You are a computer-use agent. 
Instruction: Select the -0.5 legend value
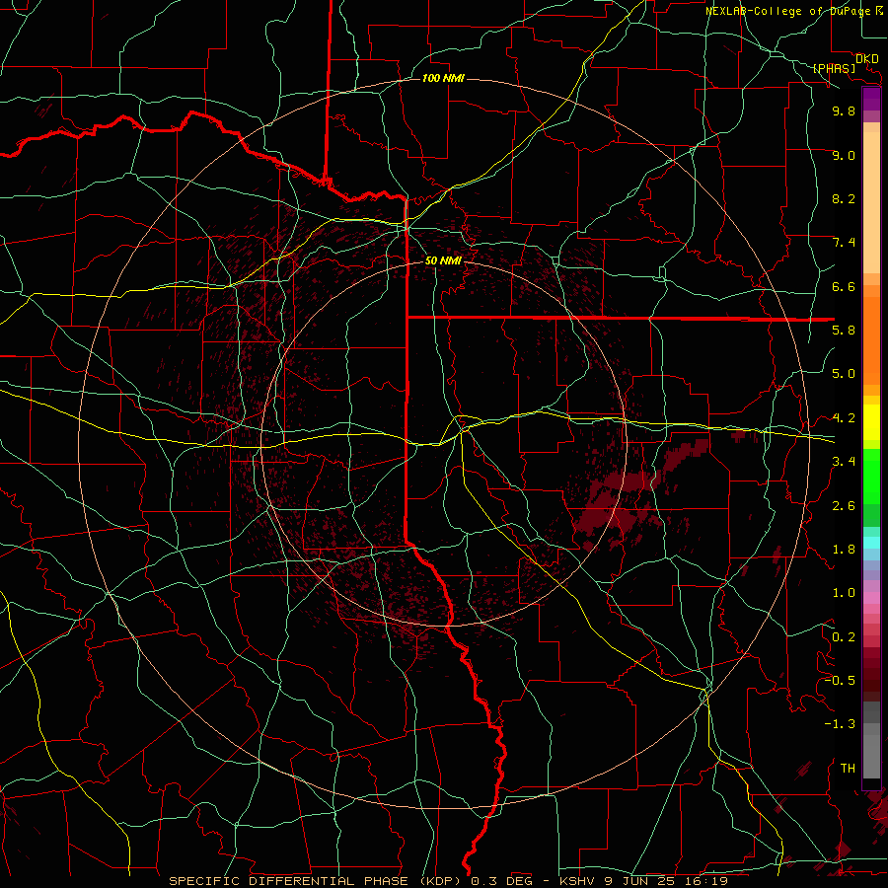click(840, 681)
